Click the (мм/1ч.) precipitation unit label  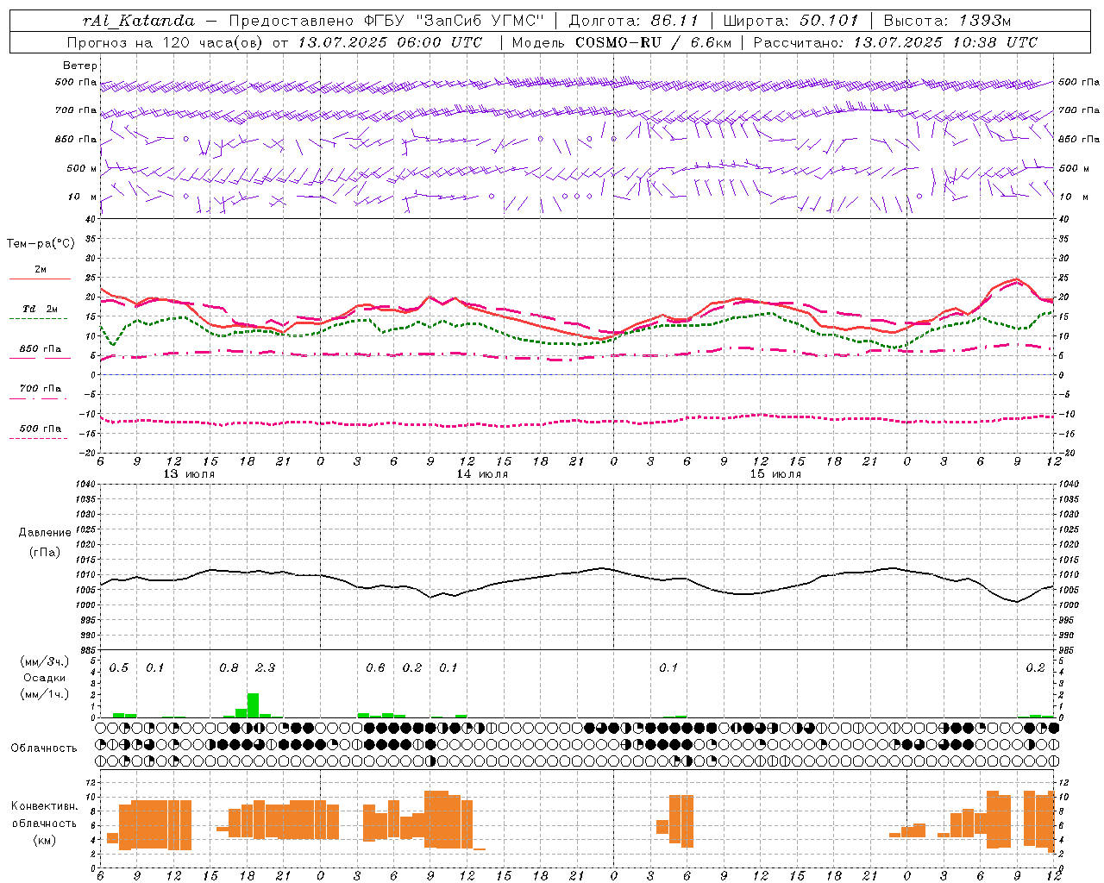[44, 694]
